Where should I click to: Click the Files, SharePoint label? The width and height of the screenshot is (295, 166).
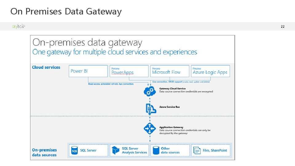point(215,150)
